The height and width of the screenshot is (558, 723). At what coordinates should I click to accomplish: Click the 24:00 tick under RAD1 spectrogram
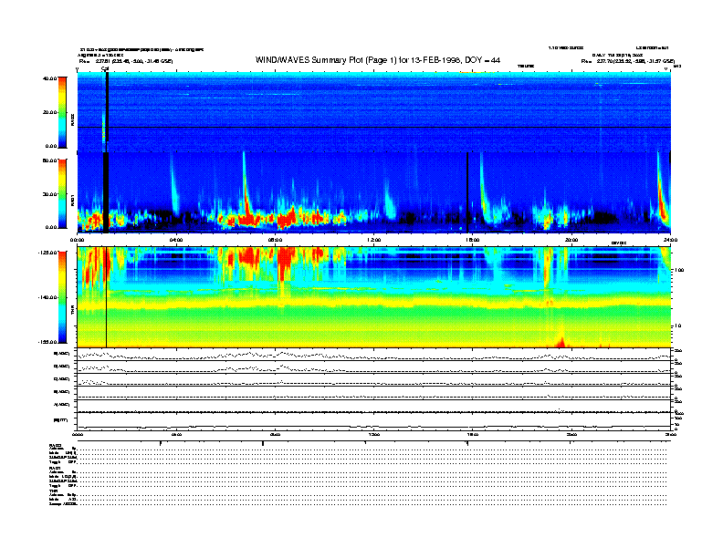(x=670, y=240)
